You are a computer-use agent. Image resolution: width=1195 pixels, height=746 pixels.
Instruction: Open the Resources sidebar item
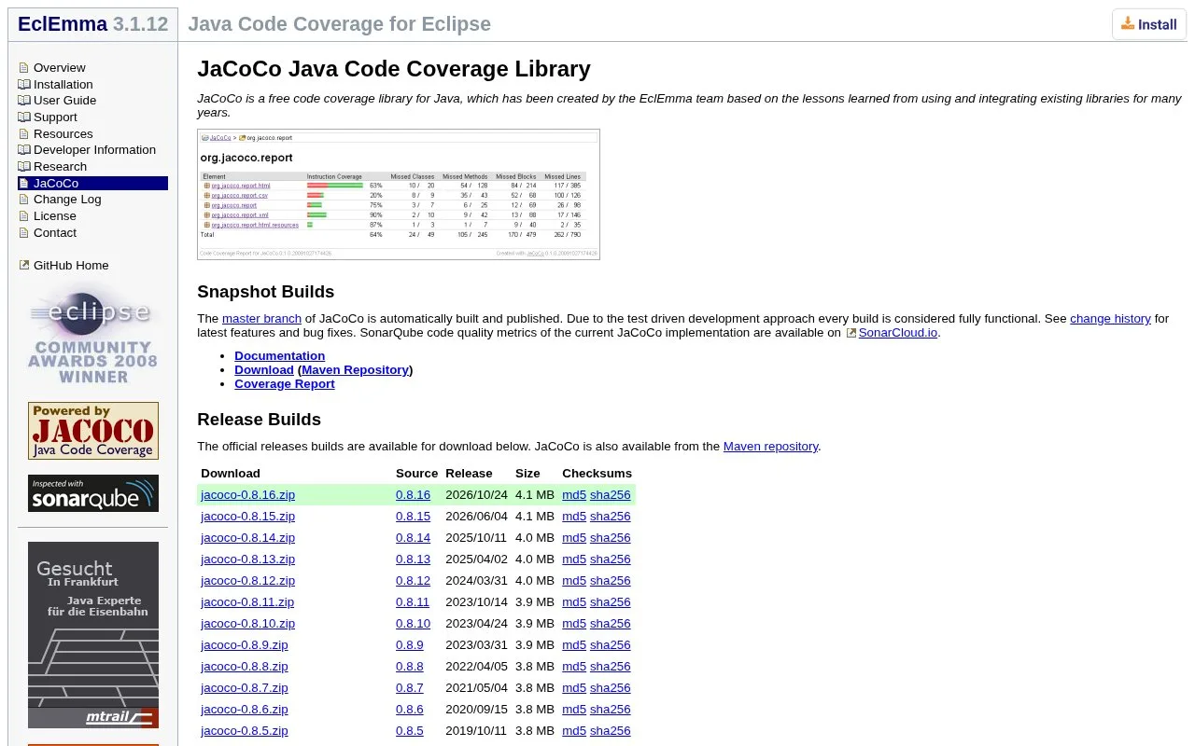point(63,134)
